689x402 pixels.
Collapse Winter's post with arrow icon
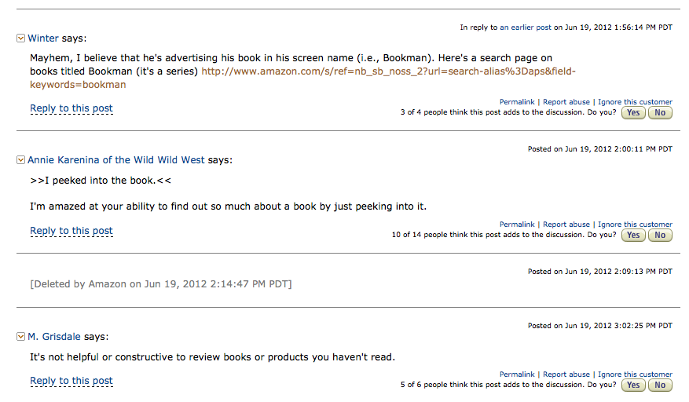coord(20,38)
